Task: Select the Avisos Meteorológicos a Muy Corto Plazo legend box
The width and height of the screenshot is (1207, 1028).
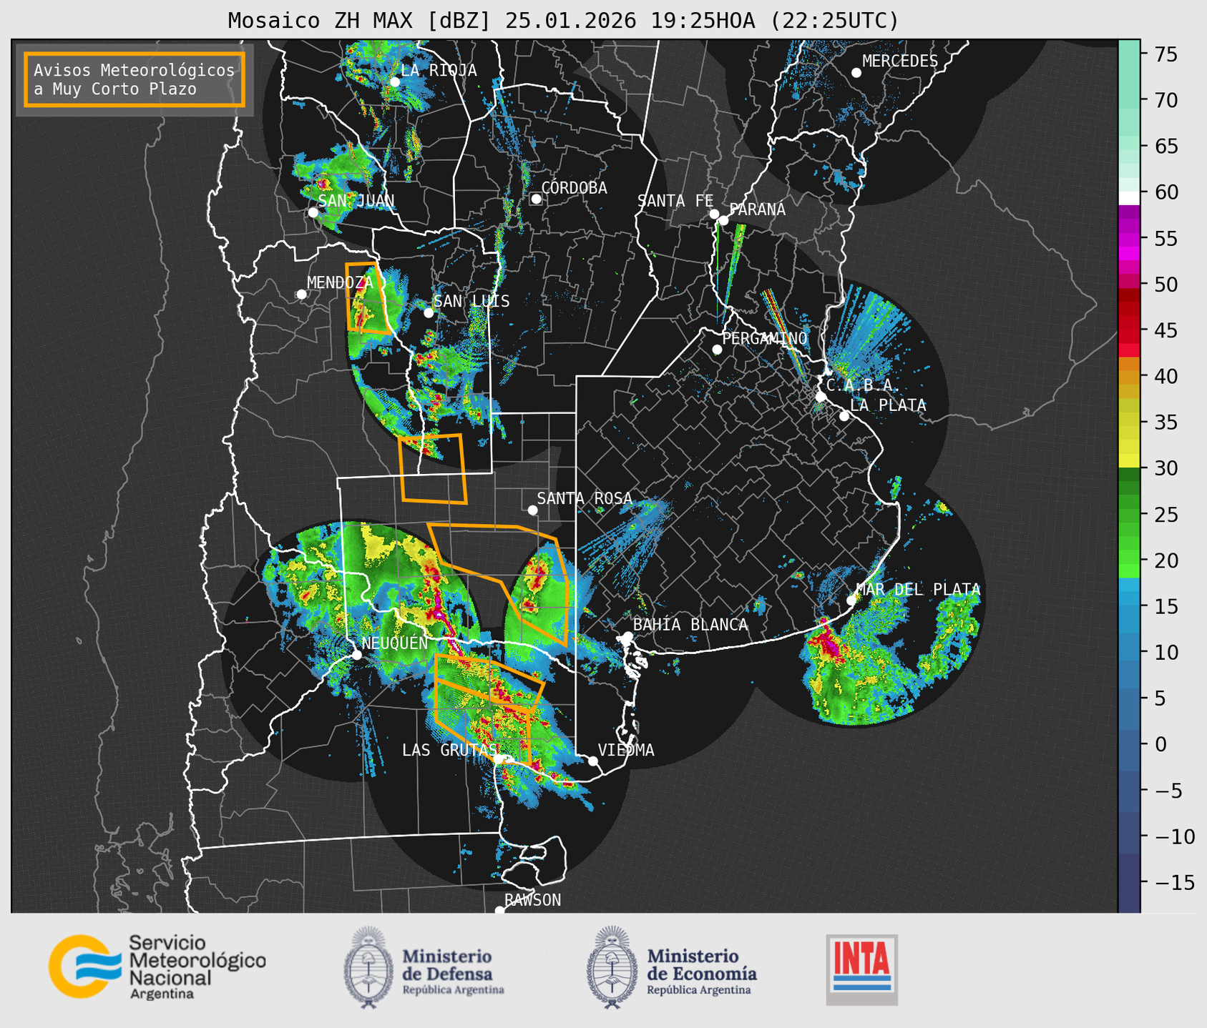Action: tap(135, 79)
